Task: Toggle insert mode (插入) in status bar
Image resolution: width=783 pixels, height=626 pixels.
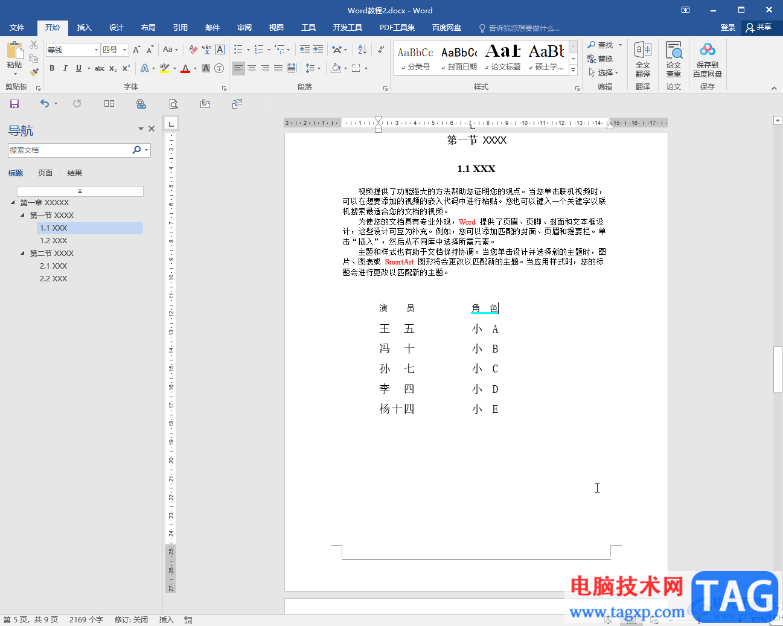Action: pyautogui.click(x=166, y=620)
